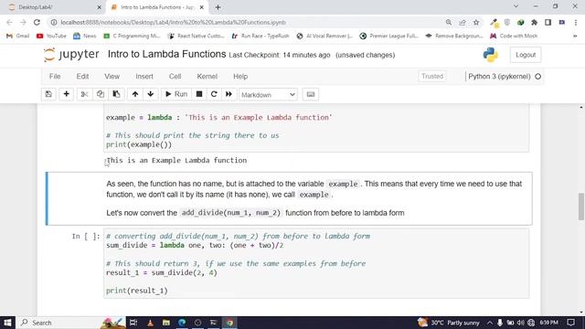The height and width of the screenshot is (329, 585).
Task: Select the markdown cell about variable example
Action: [290, 198]
